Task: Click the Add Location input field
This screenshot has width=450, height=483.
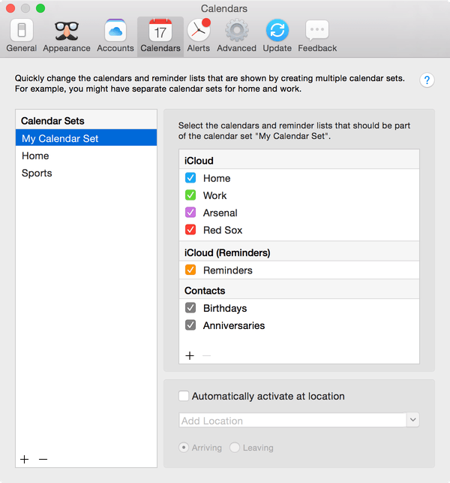Action: pos(292,420)
